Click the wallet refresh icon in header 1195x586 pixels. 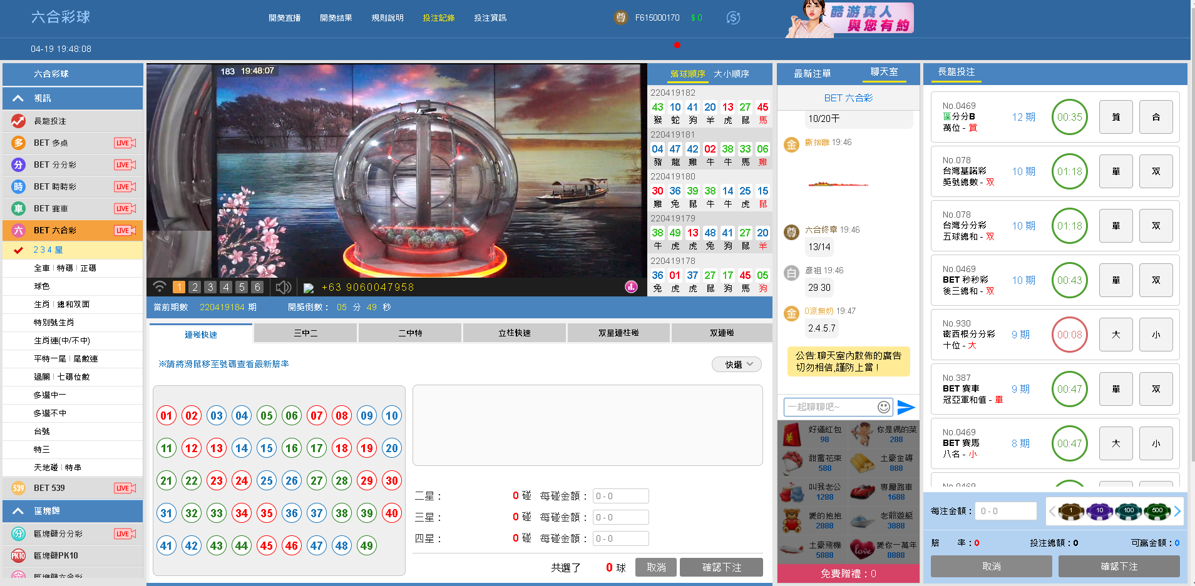(733, 18)
